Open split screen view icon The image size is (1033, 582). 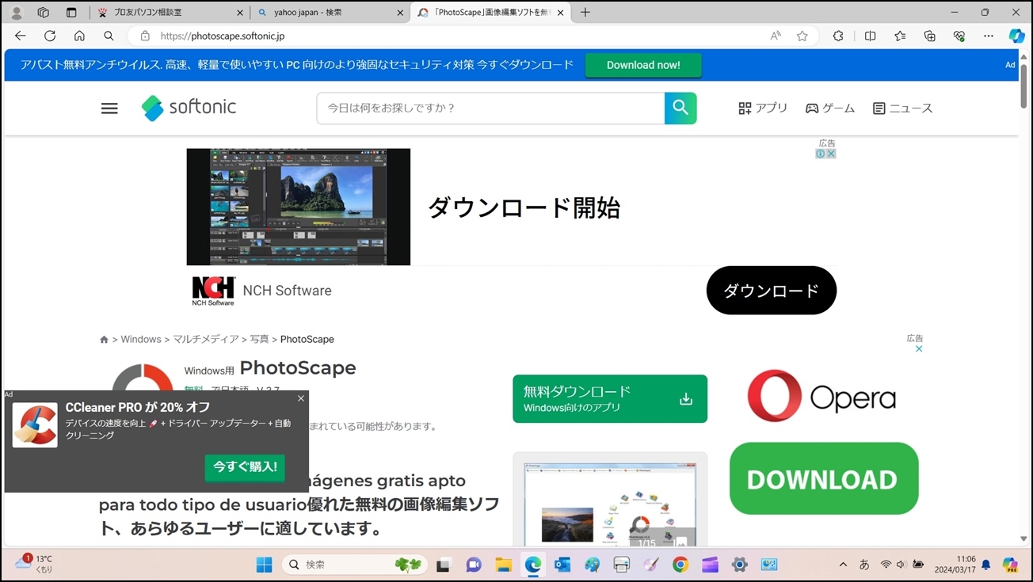[870, 36]
